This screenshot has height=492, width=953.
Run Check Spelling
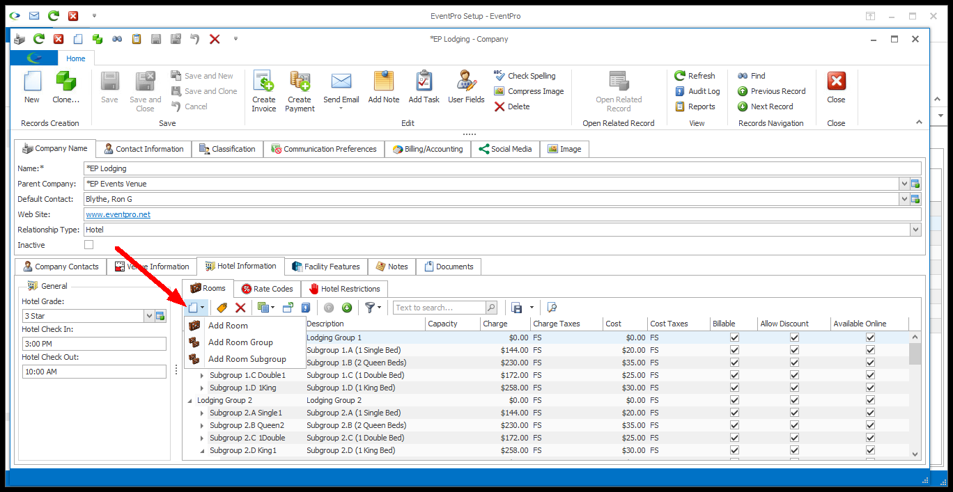pos(525,76)
